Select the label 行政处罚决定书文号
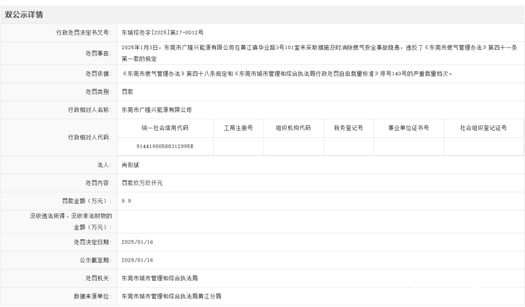 point(84,33)
